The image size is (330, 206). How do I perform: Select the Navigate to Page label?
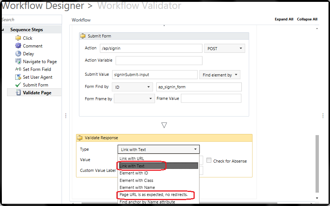[x=40, y=62]
